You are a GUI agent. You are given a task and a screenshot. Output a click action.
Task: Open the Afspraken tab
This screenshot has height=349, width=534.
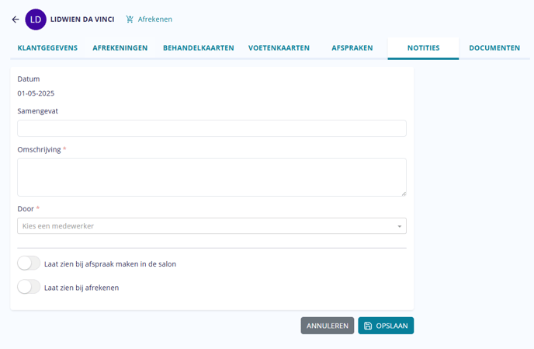click(352, 48)
